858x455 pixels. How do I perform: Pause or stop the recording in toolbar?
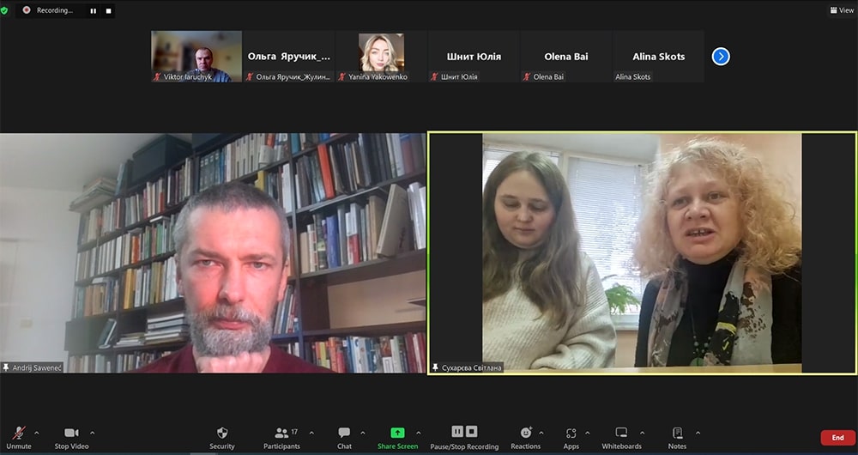pos(464,436)
